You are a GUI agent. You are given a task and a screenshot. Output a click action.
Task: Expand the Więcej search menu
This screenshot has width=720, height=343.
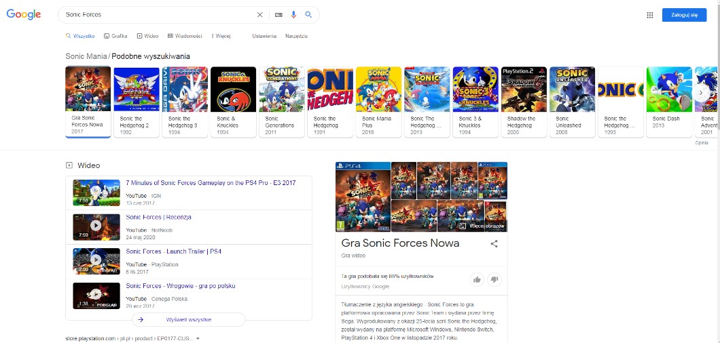[x=221, y=36]
